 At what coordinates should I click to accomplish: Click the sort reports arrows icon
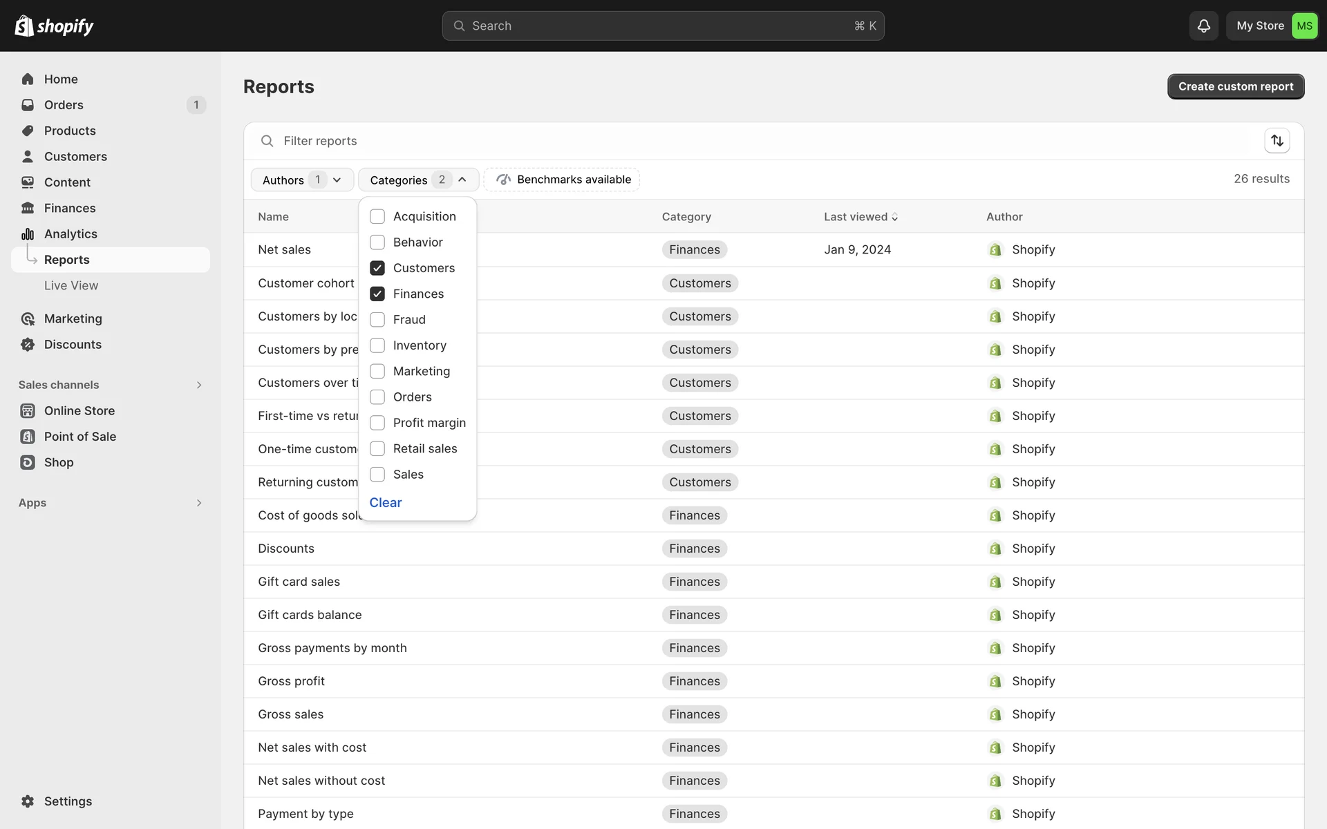coord(1277,141)
